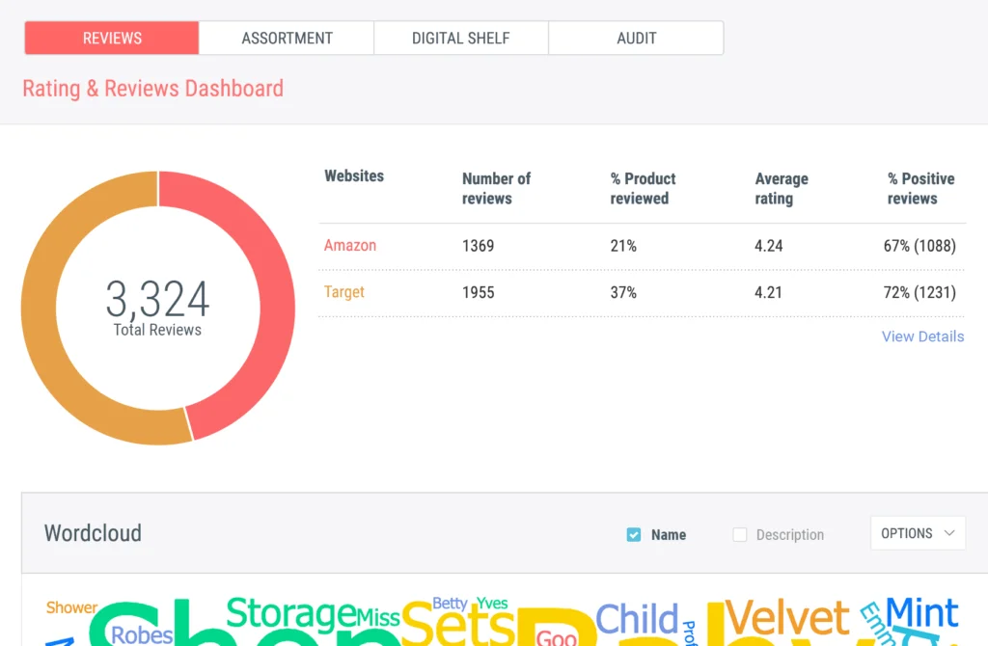Screen dimensions: 988x646
Task: Click the Number of reviews column header
Action: point(496,188)
